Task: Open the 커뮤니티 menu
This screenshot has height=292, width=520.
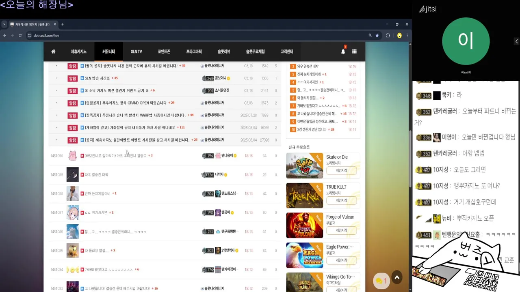Action: [x=108, y=52]
